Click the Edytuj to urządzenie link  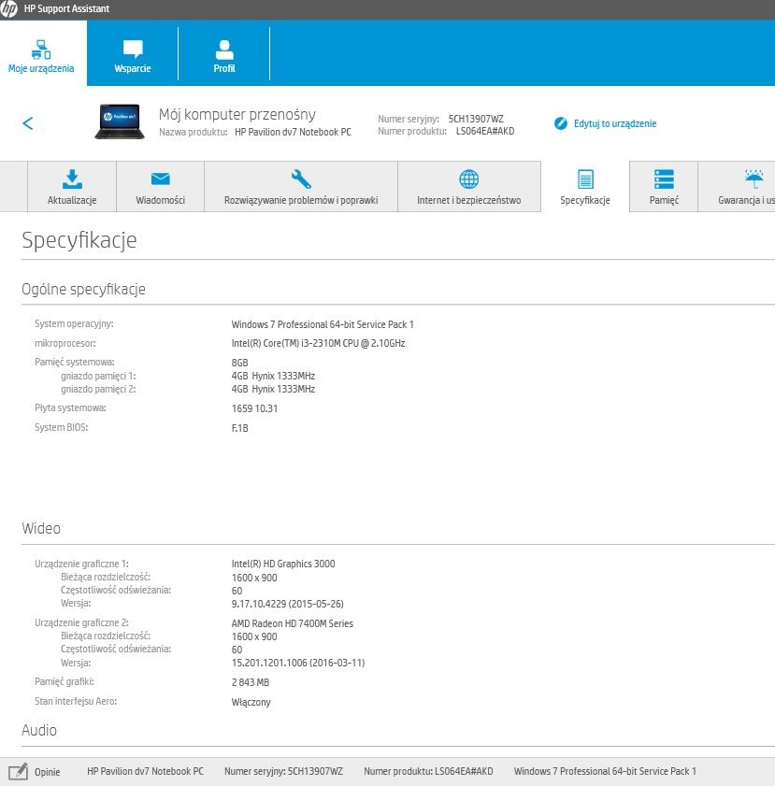click(x=614, y=123)
